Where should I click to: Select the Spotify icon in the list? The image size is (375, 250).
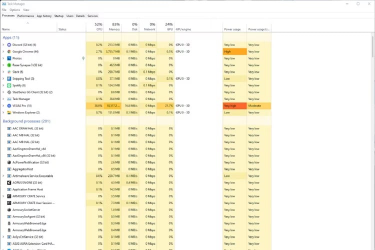(9, 85)
